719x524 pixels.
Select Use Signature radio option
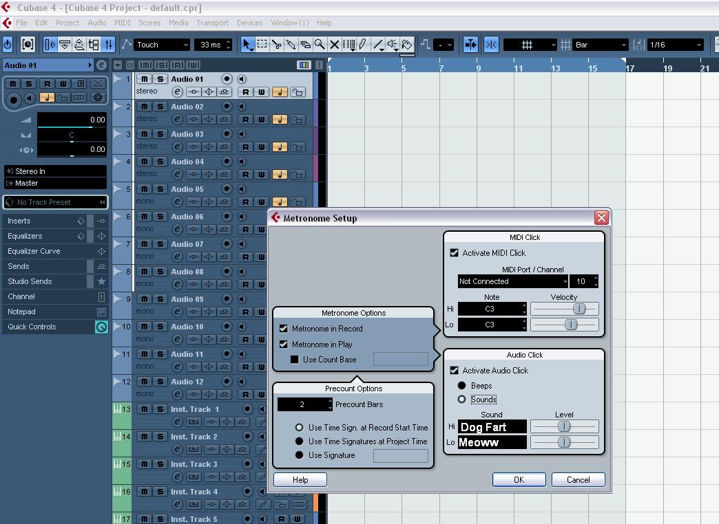pos(300,455)
